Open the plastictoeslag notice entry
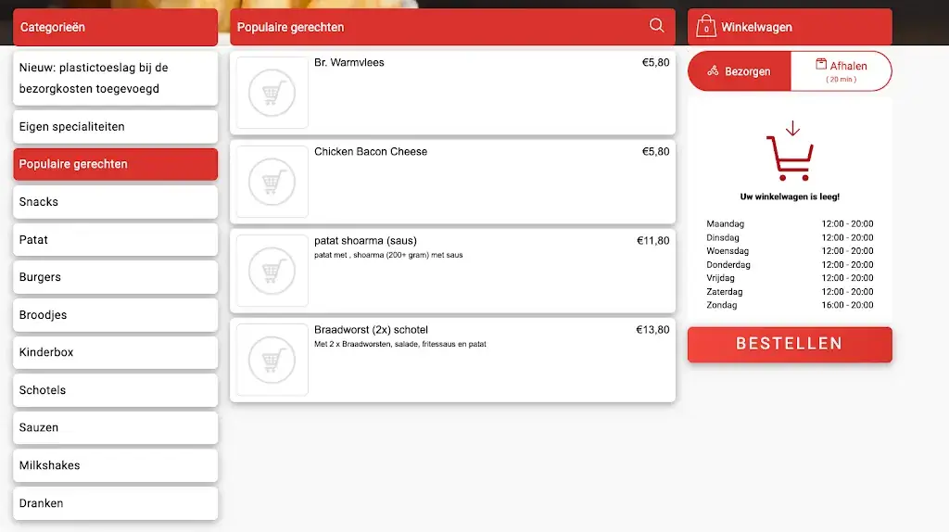This screenshot has height=532, width=949. (115, 78)
